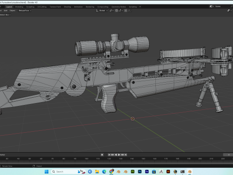Screen dimensions: 233x175
Task: Open the scene browse dropdown icon
Action: [x=212, y=6]
